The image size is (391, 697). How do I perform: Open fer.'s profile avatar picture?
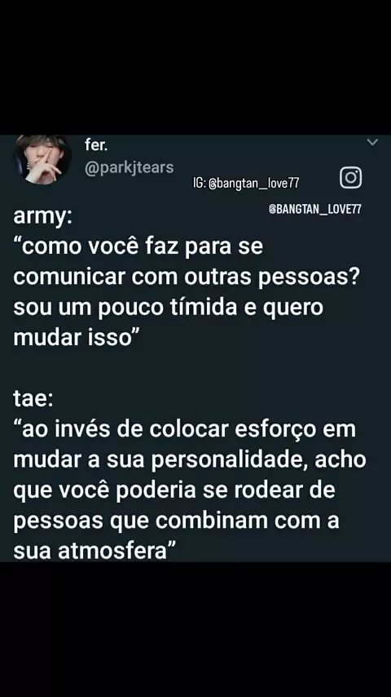(42, 160)
